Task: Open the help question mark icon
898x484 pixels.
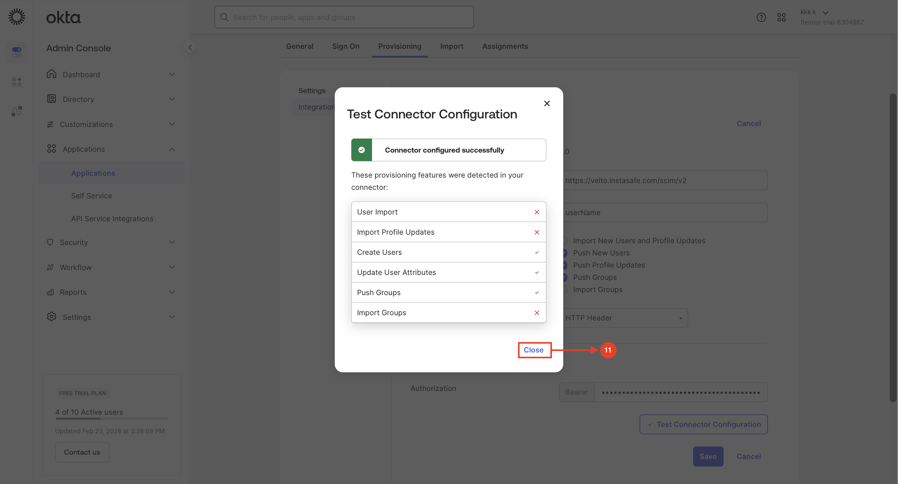Action: pyautogui.click(x=761, y=17)
